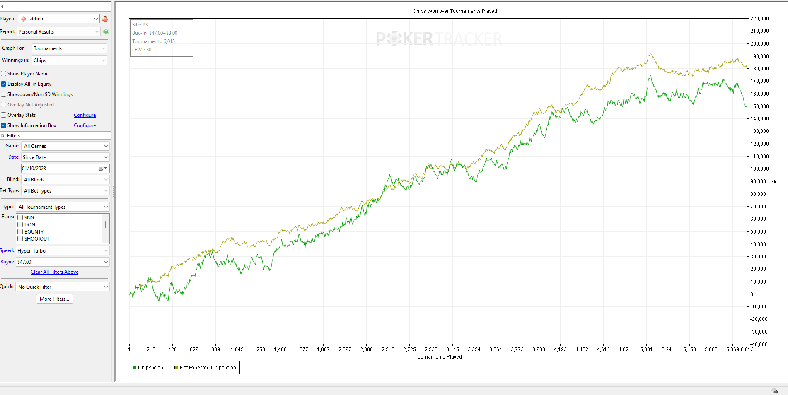Click the spade icon in the Player box

pyautogui.click(x=24, y=19)
